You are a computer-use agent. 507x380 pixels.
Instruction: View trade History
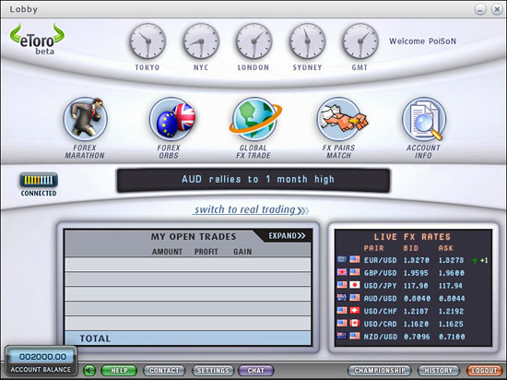[439, 370]
